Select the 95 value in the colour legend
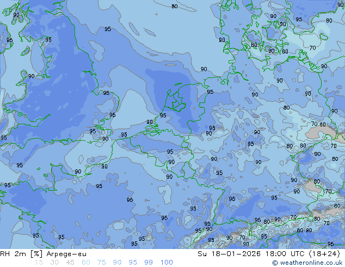 (x=133, y=263)
